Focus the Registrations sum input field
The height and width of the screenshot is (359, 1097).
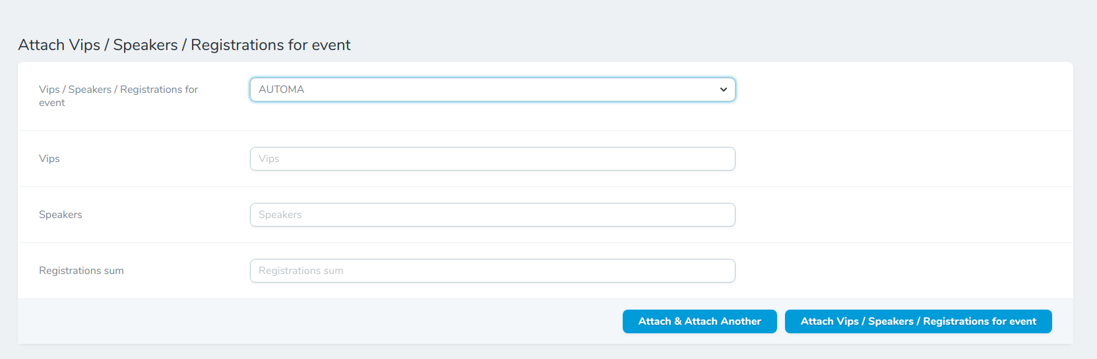point(492,271)
